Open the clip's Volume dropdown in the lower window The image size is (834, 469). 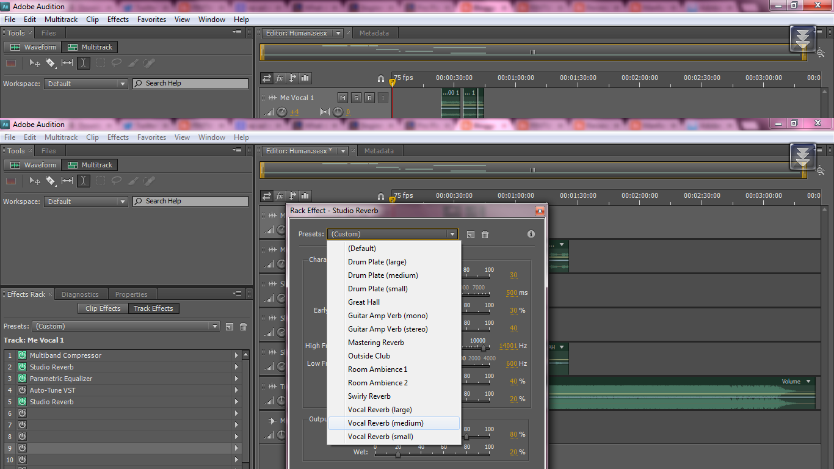tap(809, 382)
